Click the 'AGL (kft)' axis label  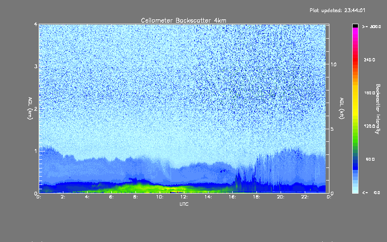pos(342,108)
